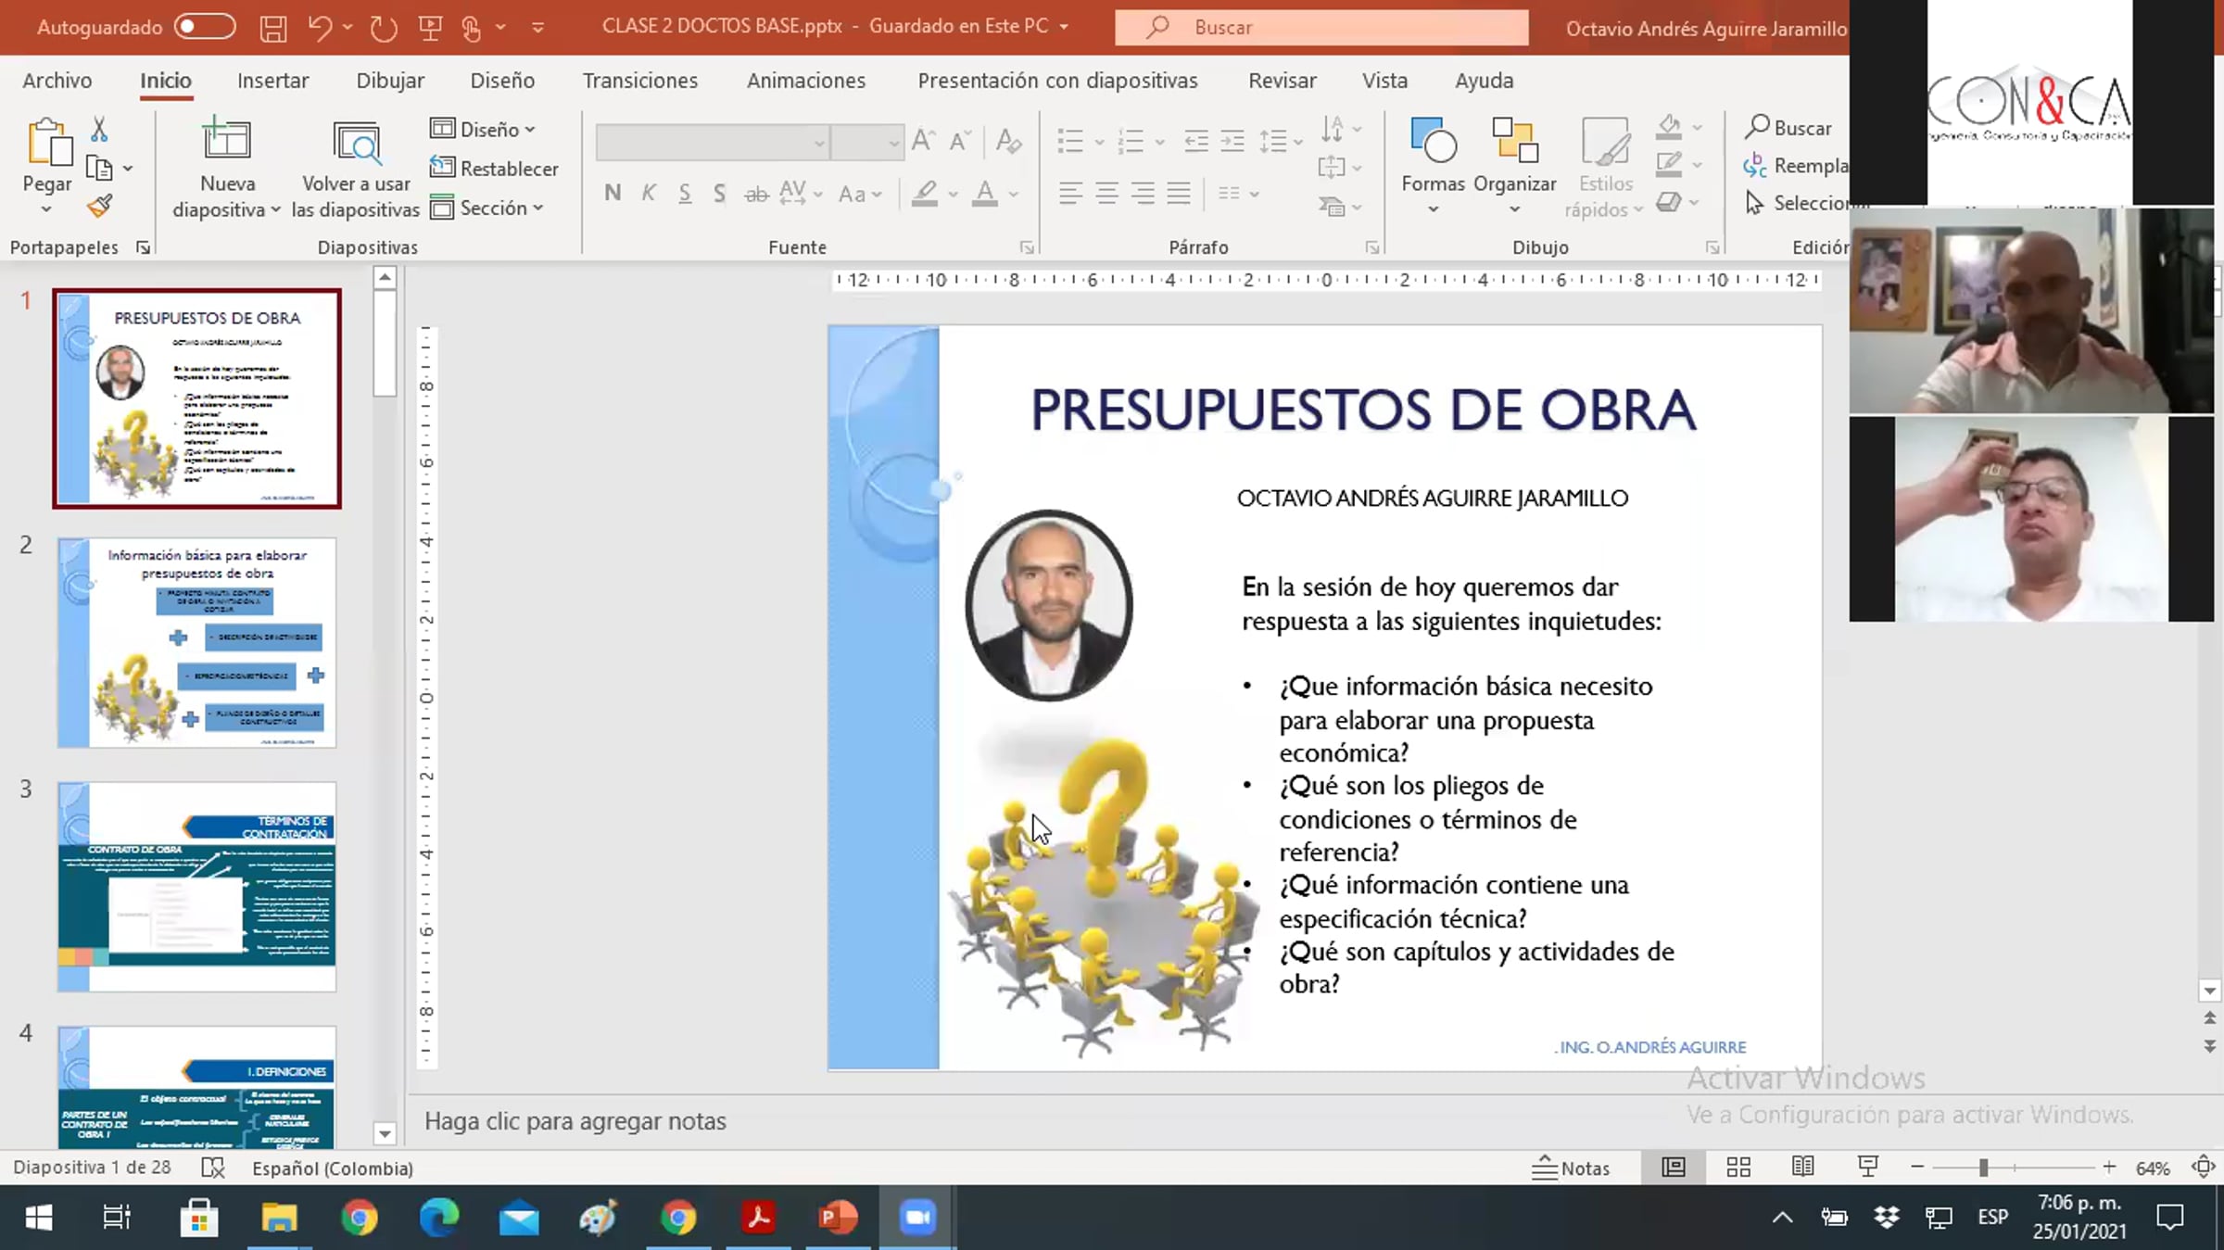
Task: Toggle the Notas pane button
Action: click(1572, 1168)
